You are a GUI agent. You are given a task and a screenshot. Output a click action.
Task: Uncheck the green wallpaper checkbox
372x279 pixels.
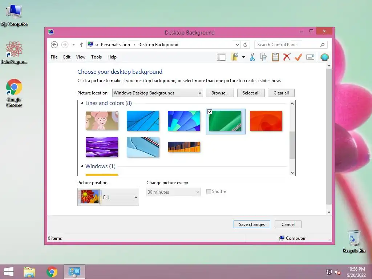click(210, 112)
